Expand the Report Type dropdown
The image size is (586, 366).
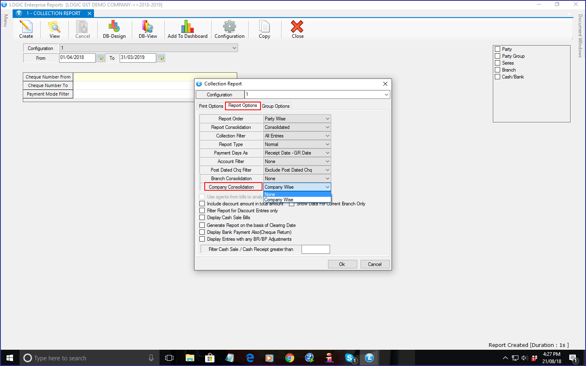tap(297, 144)
